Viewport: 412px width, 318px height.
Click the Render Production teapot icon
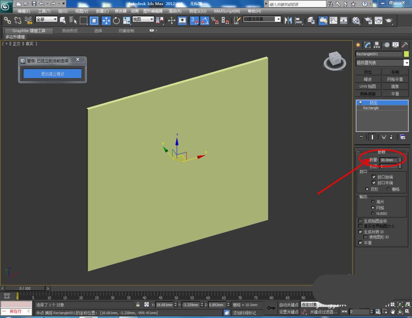pyautogui.click(x=389, y=20)
